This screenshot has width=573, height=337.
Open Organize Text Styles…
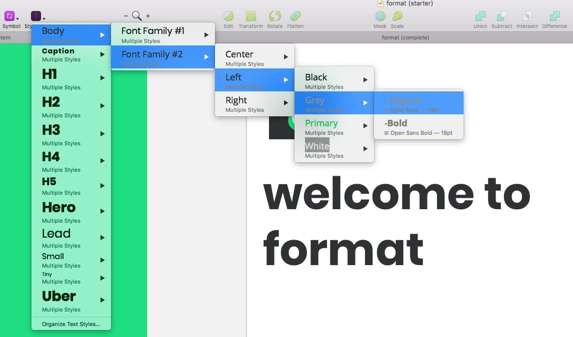click(71, 324)
